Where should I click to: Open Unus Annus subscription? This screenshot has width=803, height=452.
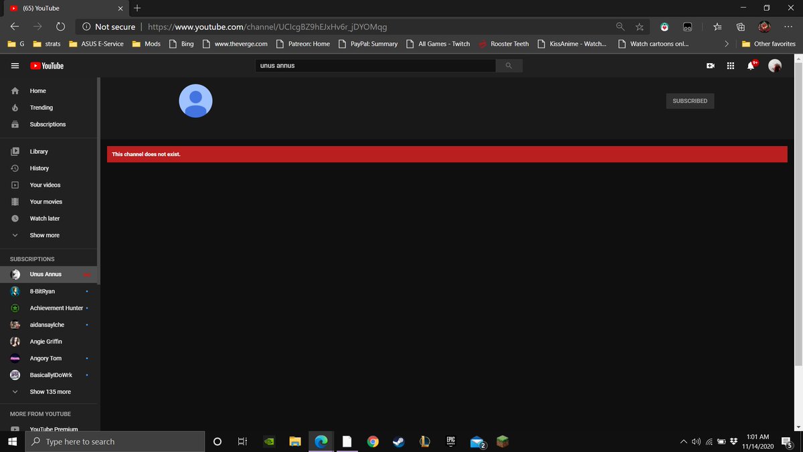click(49, 274)
